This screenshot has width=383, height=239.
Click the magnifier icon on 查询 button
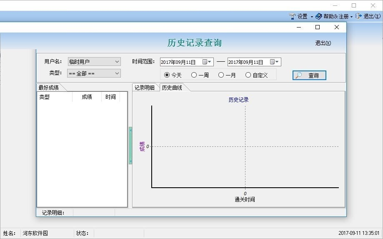[x=299, y=75]
